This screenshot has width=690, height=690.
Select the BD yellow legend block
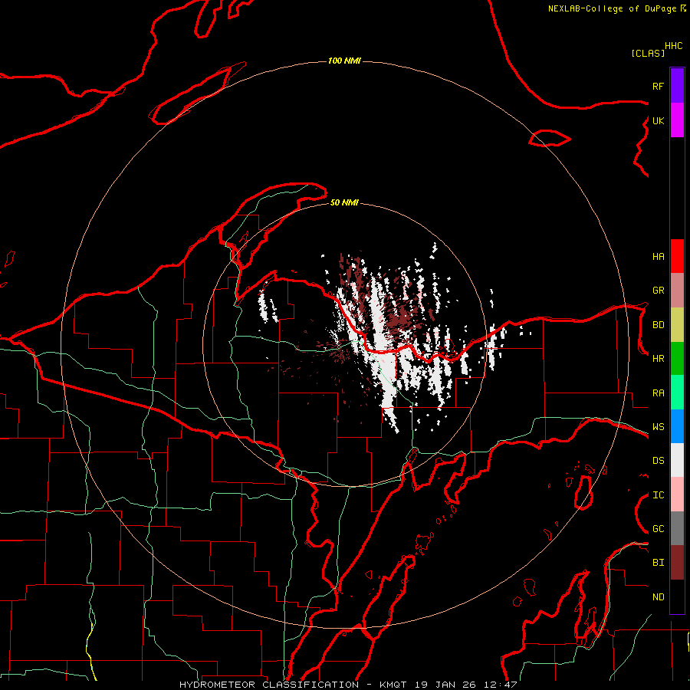(x=677, y=325)
